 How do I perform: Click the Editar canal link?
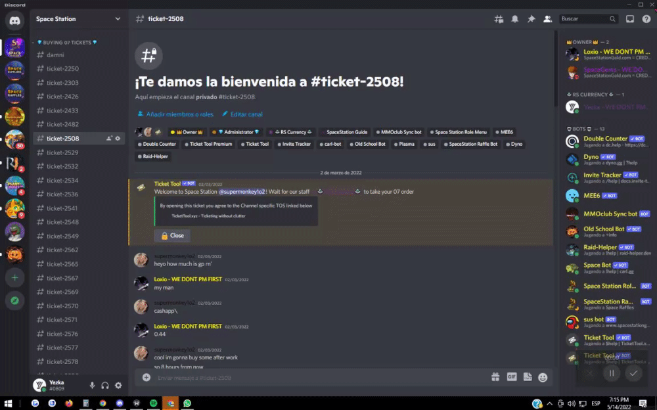pos(242,114)
